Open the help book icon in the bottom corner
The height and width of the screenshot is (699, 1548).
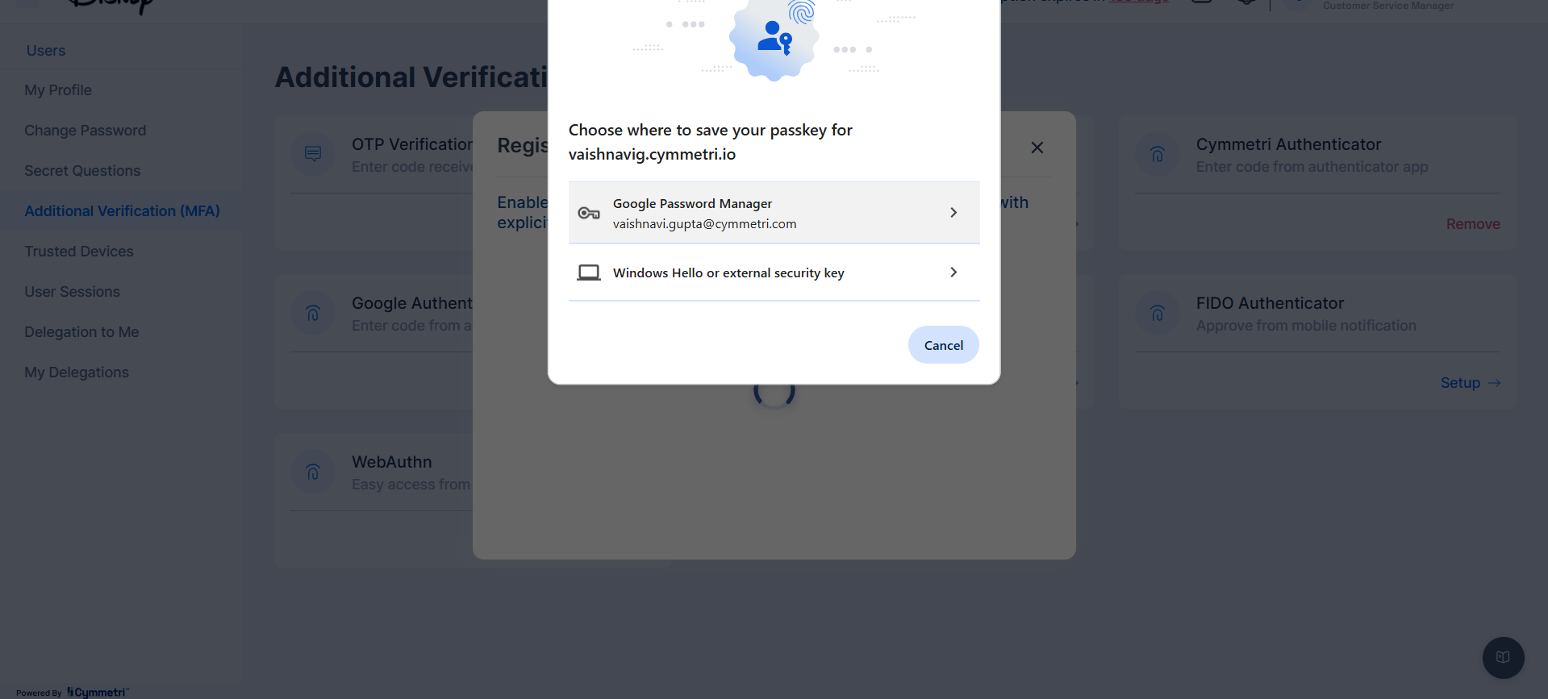pos(1503,657)
